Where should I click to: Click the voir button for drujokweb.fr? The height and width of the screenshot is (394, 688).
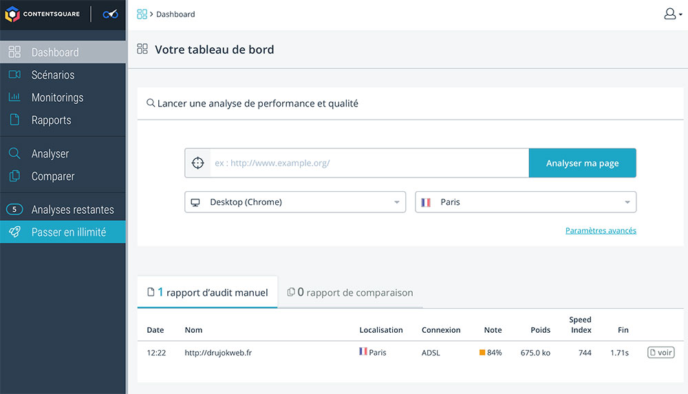pos(660,352)
